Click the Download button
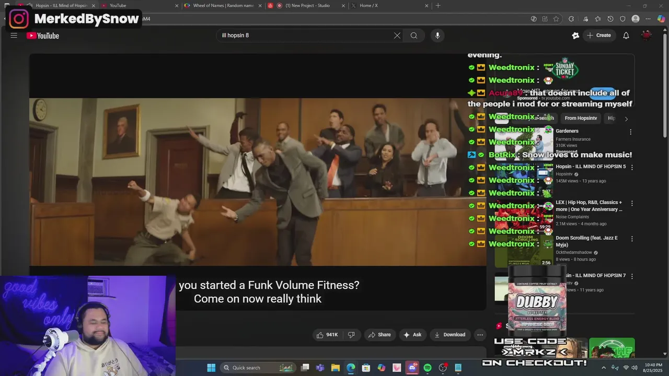The image size is (669, 376). click(449, 335)
